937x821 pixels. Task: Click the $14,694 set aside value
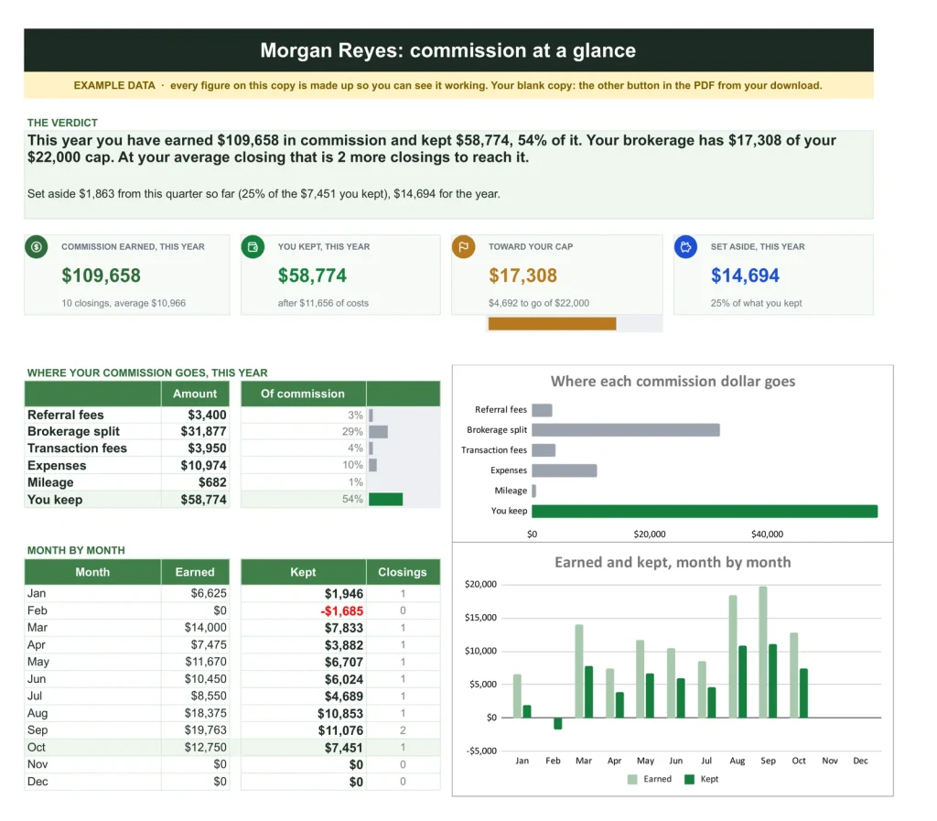[745, 275]
